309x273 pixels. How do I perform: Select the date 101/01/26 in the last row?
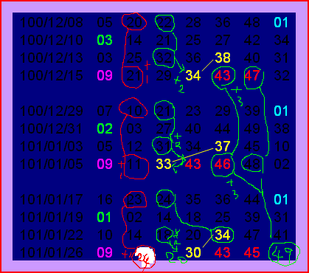52,252
